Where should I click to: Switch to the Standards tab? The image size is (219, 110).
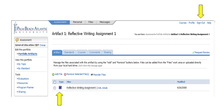69,52
